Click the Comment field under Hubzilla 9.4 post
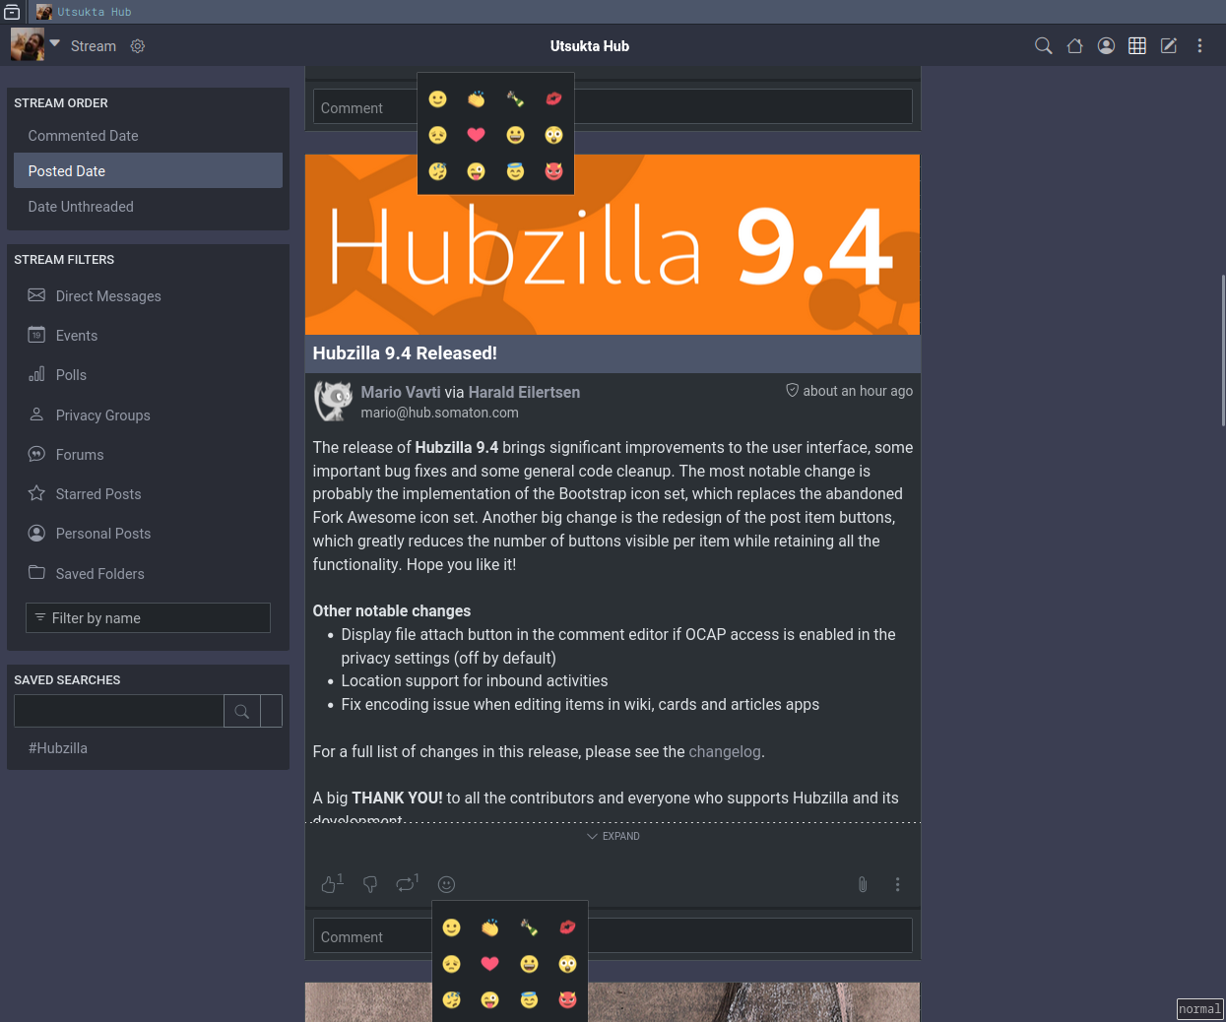 [613, 936]
